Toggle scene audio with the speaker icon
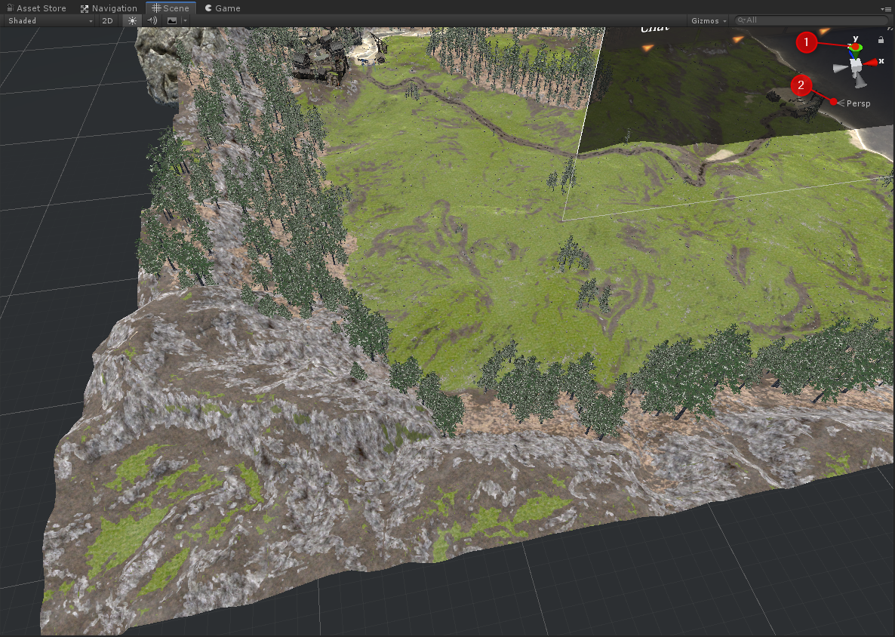Screen dimensions: 895x637 click(152, 20)
